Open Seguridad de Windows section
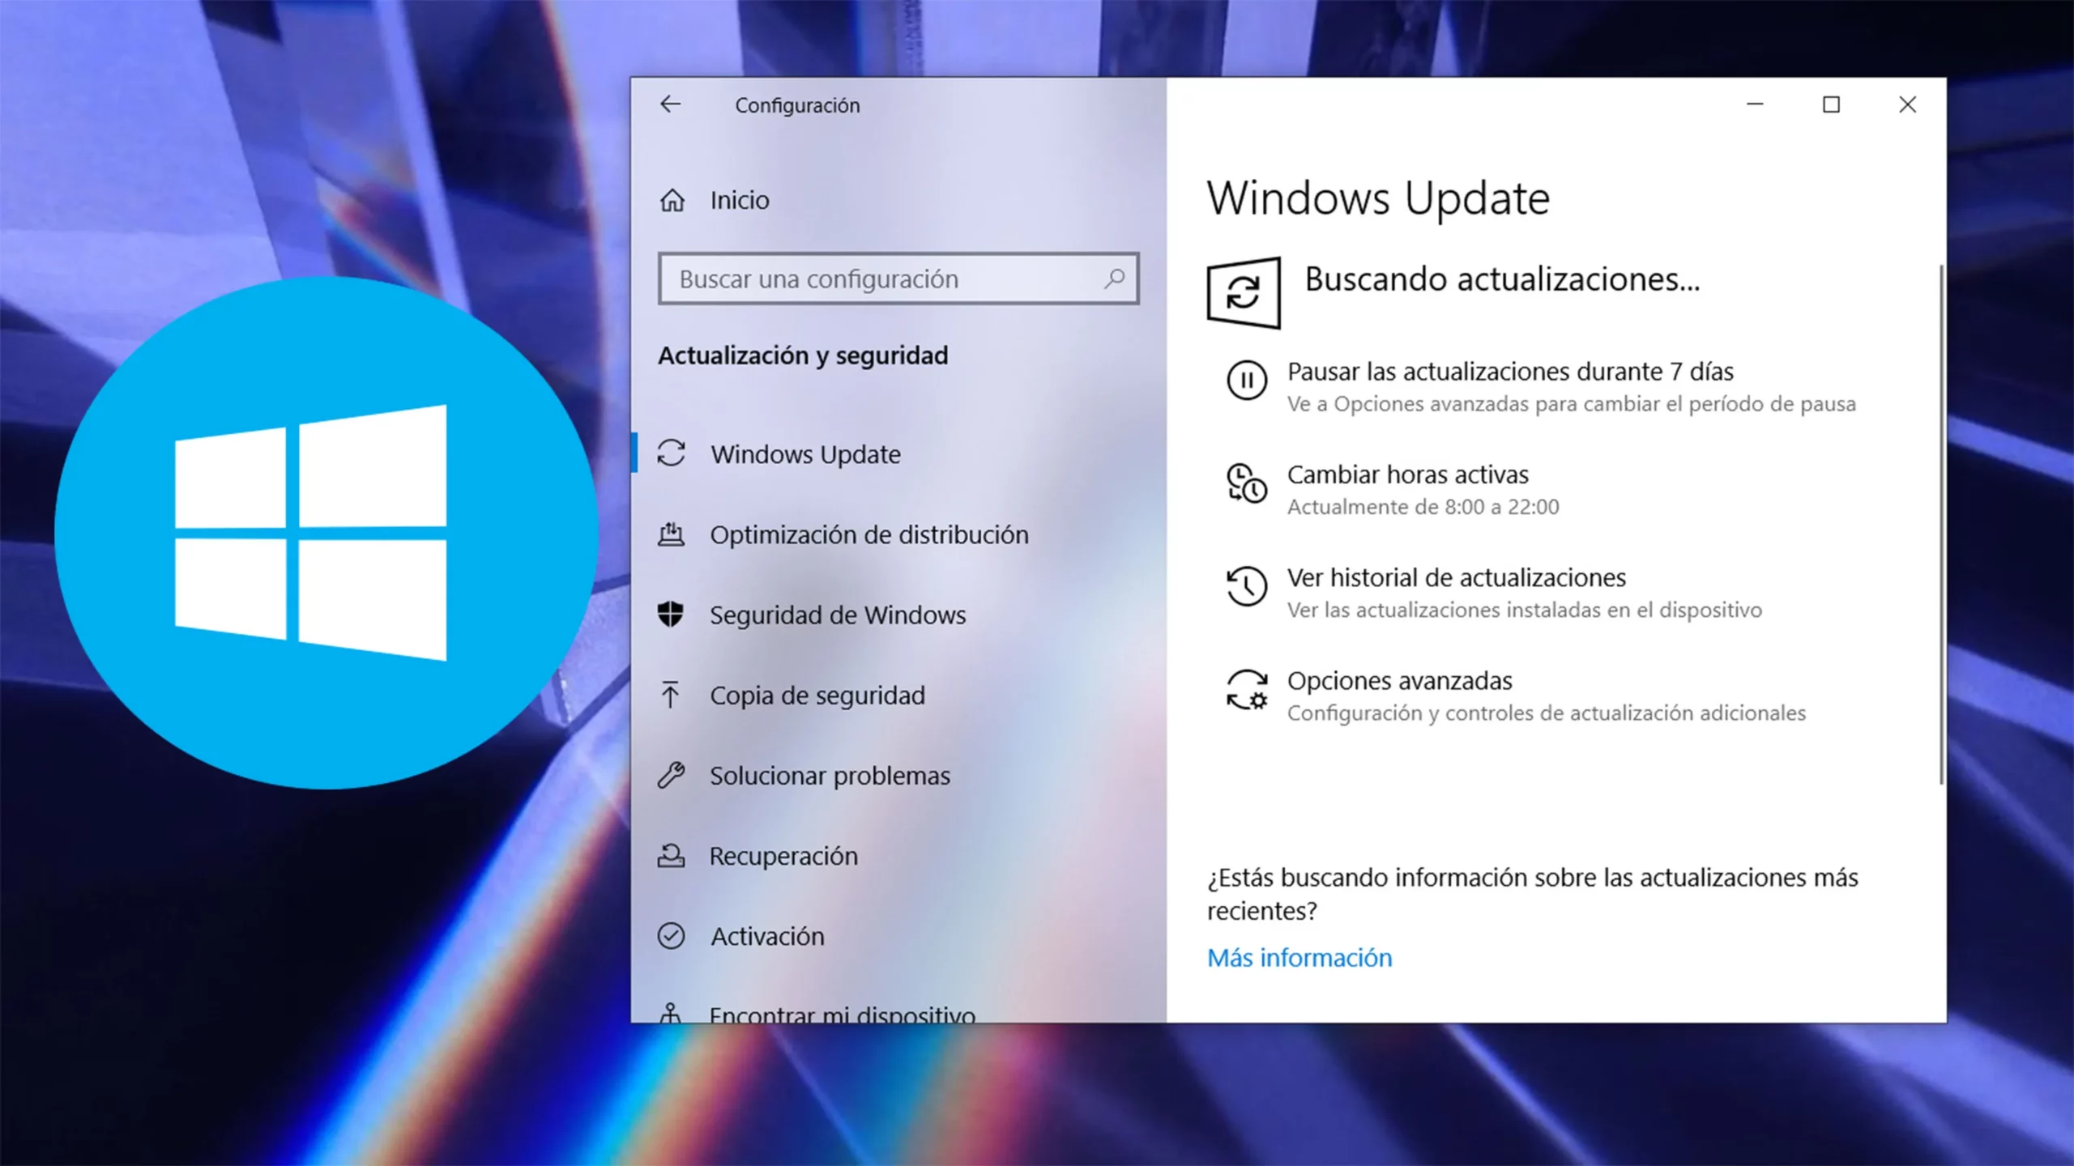Image resolution: width=2074 pixels, height=1166 pixels. 838,615
